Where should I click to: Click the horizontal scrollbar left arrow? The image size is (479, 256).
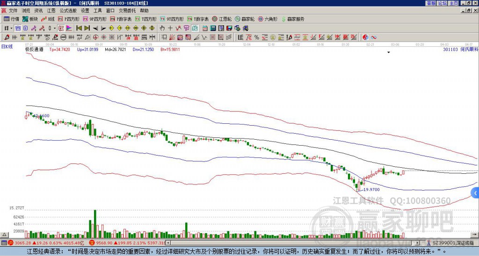[x=168, y=243]
